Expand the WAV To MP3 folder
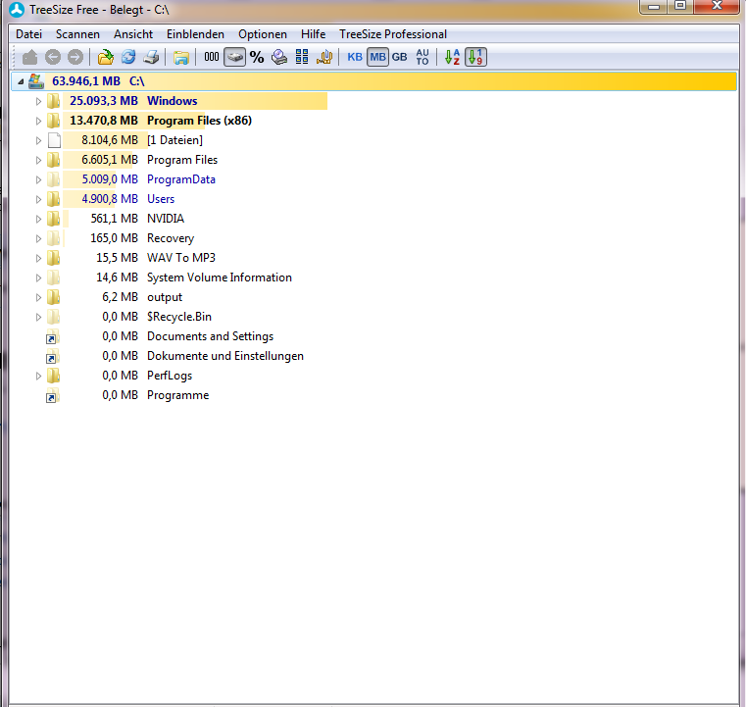Screen dimensions: 746x707 [38, 258]
